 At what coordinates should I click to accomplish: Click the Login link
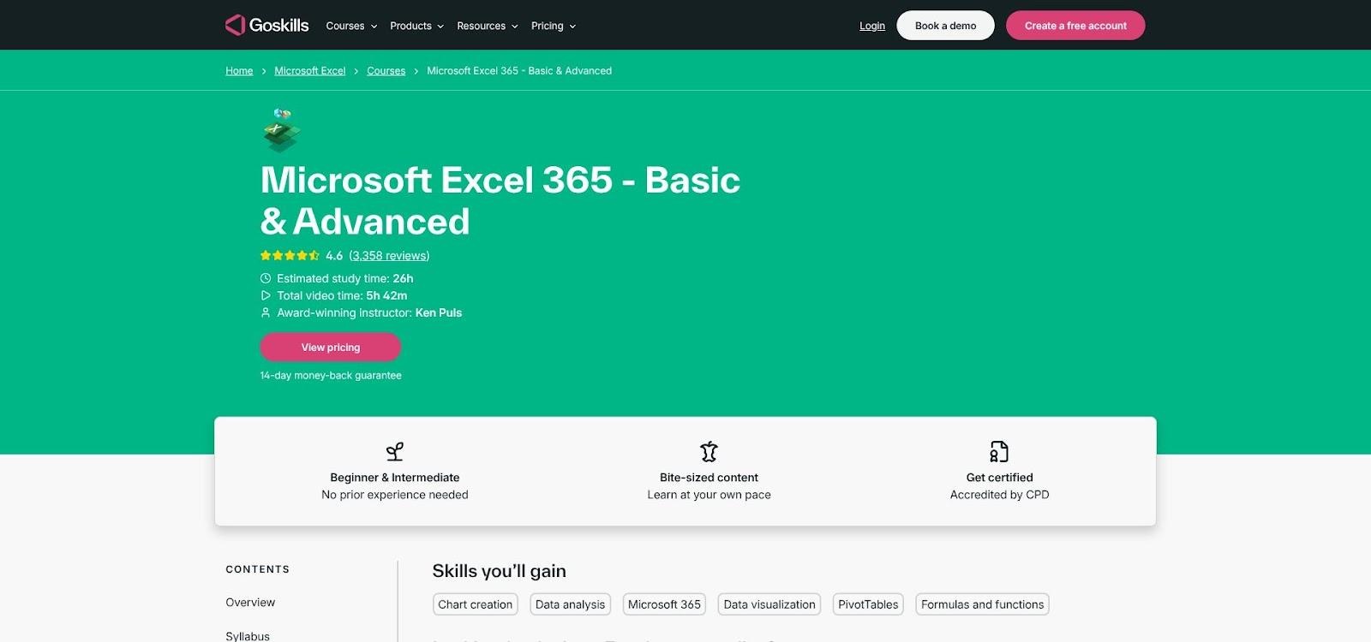(x=872, y=26)
